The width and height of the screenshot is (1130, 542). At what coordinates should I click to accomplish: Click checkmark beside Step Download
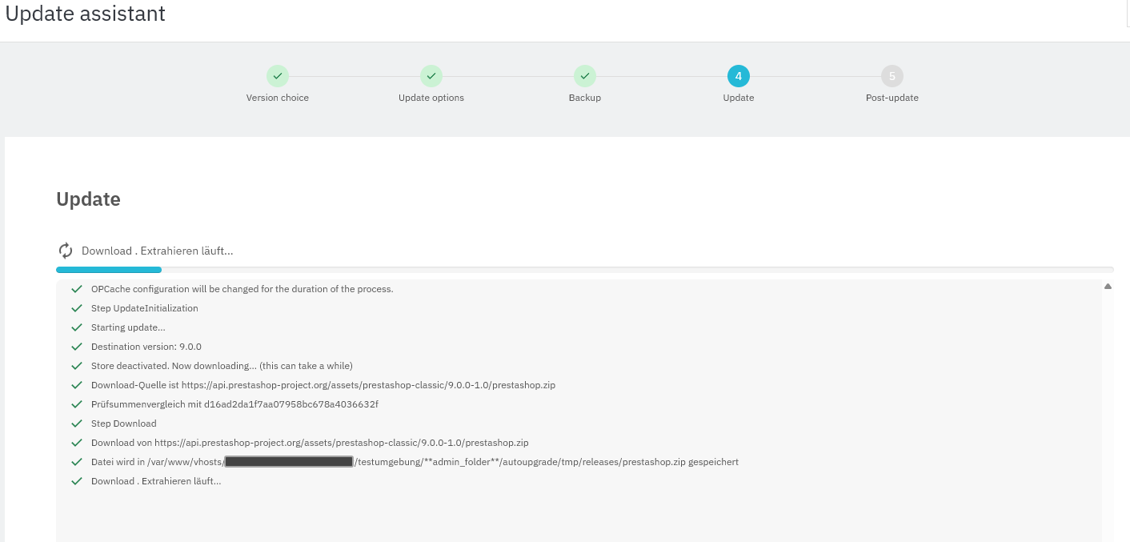pos(77,424)
